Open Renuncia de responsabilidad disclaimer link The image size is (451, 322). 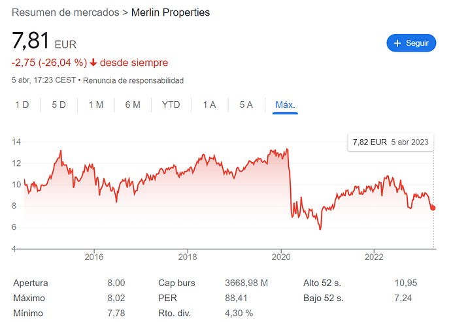point(133,80)
